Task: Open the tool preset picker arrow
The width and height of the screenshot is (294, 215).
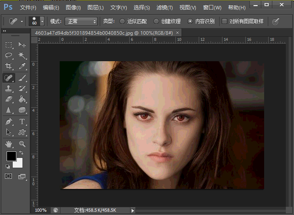Action: (22, 21)
